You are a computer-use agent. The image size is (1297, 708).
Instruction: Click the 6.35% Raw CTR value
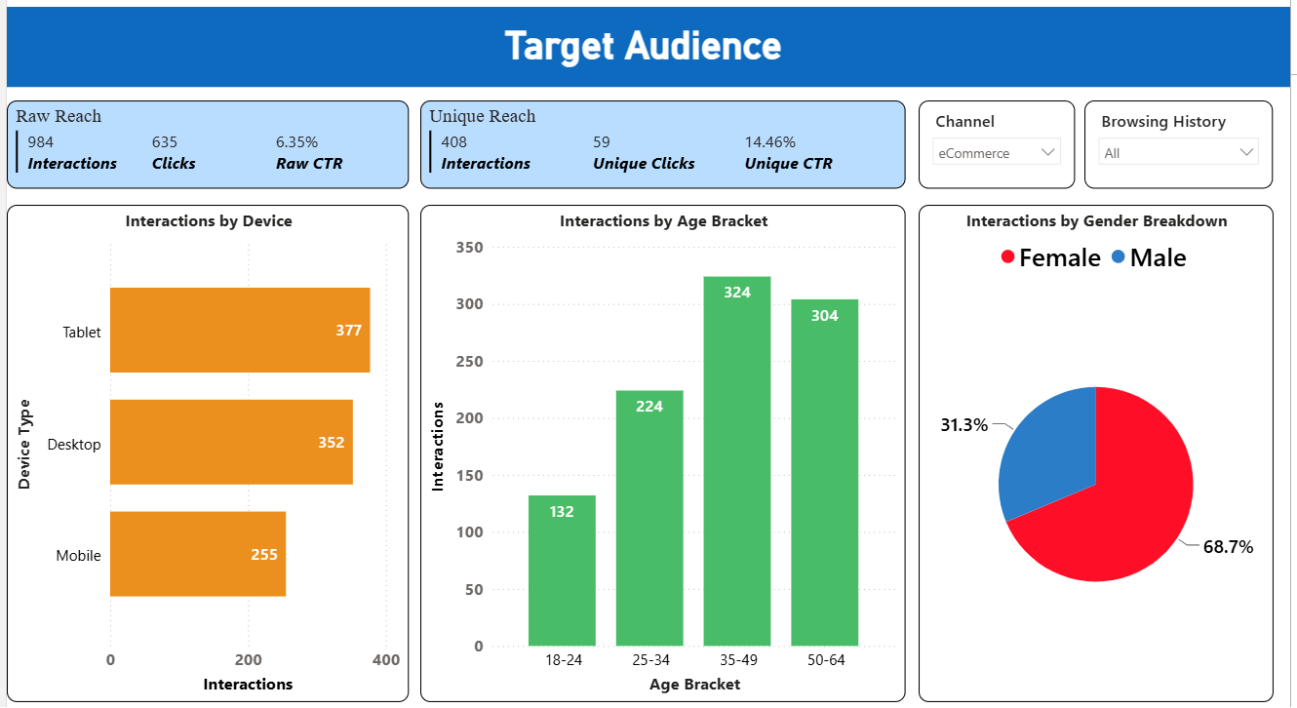[x=297, y=142]
